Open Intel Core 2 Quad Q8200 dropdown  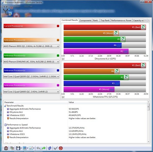point(31,77)
